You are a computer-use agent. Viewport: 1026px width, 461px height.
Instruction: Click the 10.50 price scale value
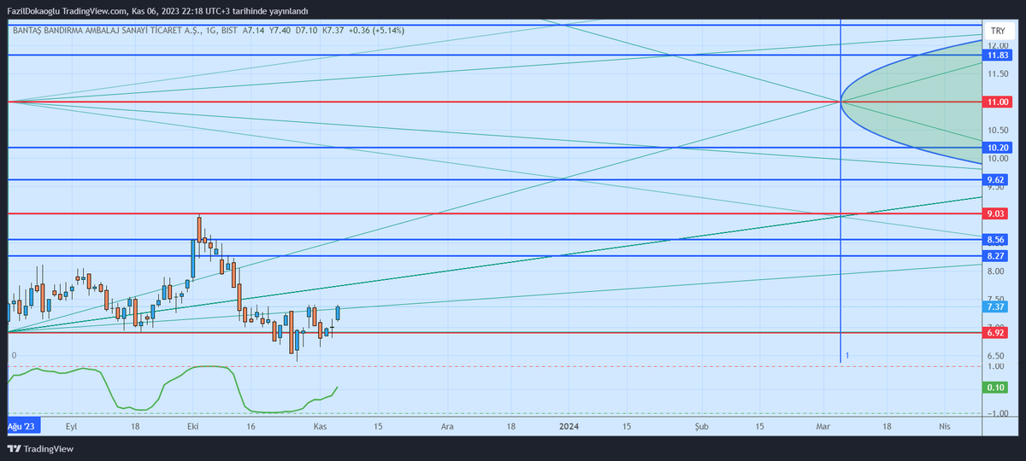[x=996, y=130]
